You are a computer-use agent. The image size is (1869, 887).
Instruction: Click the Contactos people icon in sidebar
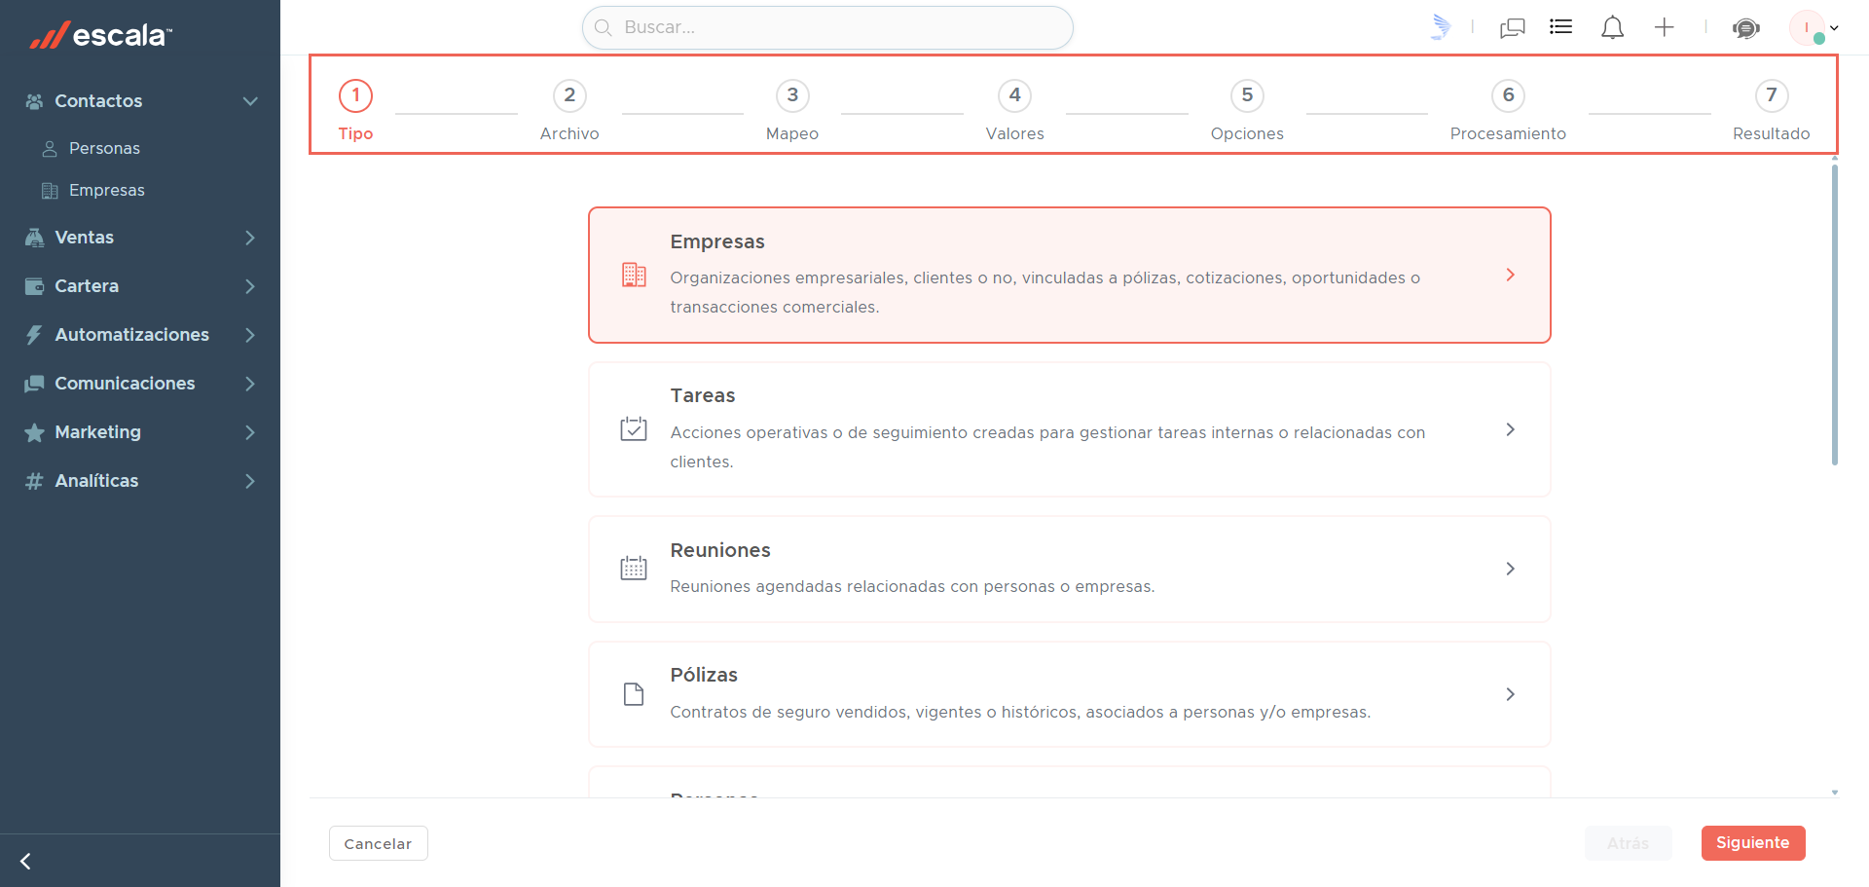34,101
